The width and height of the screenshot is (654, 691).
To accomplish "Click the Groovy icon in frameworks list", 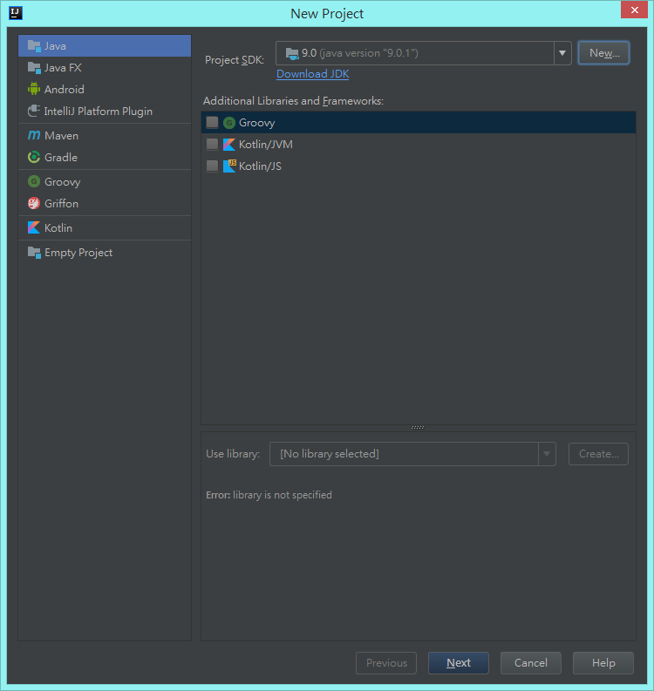I will click(x=228, y=123).
